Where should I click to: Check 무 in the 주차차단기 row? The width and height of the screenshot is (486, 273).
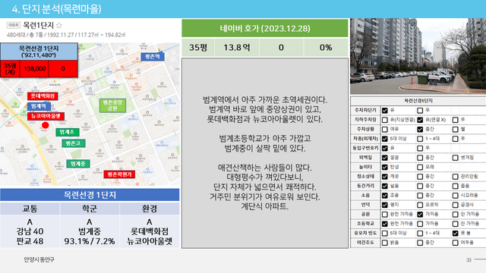tap(420, 110)
